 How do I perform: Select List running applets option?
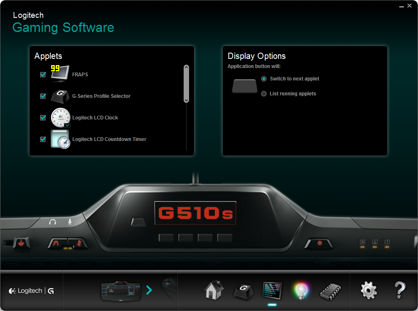coord(264,94)
